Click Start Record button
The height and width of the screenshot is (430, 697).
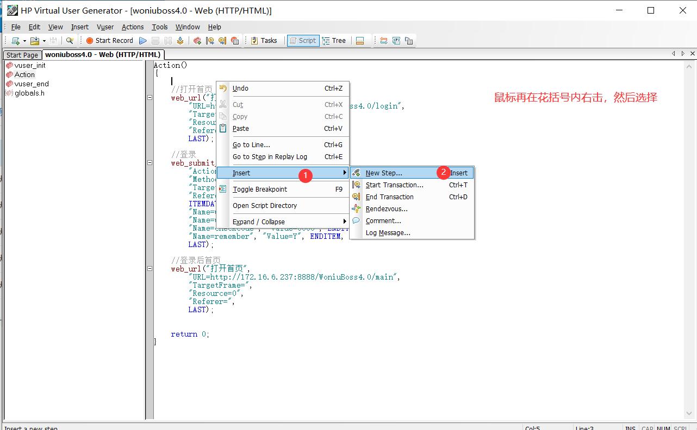[109, 41]
